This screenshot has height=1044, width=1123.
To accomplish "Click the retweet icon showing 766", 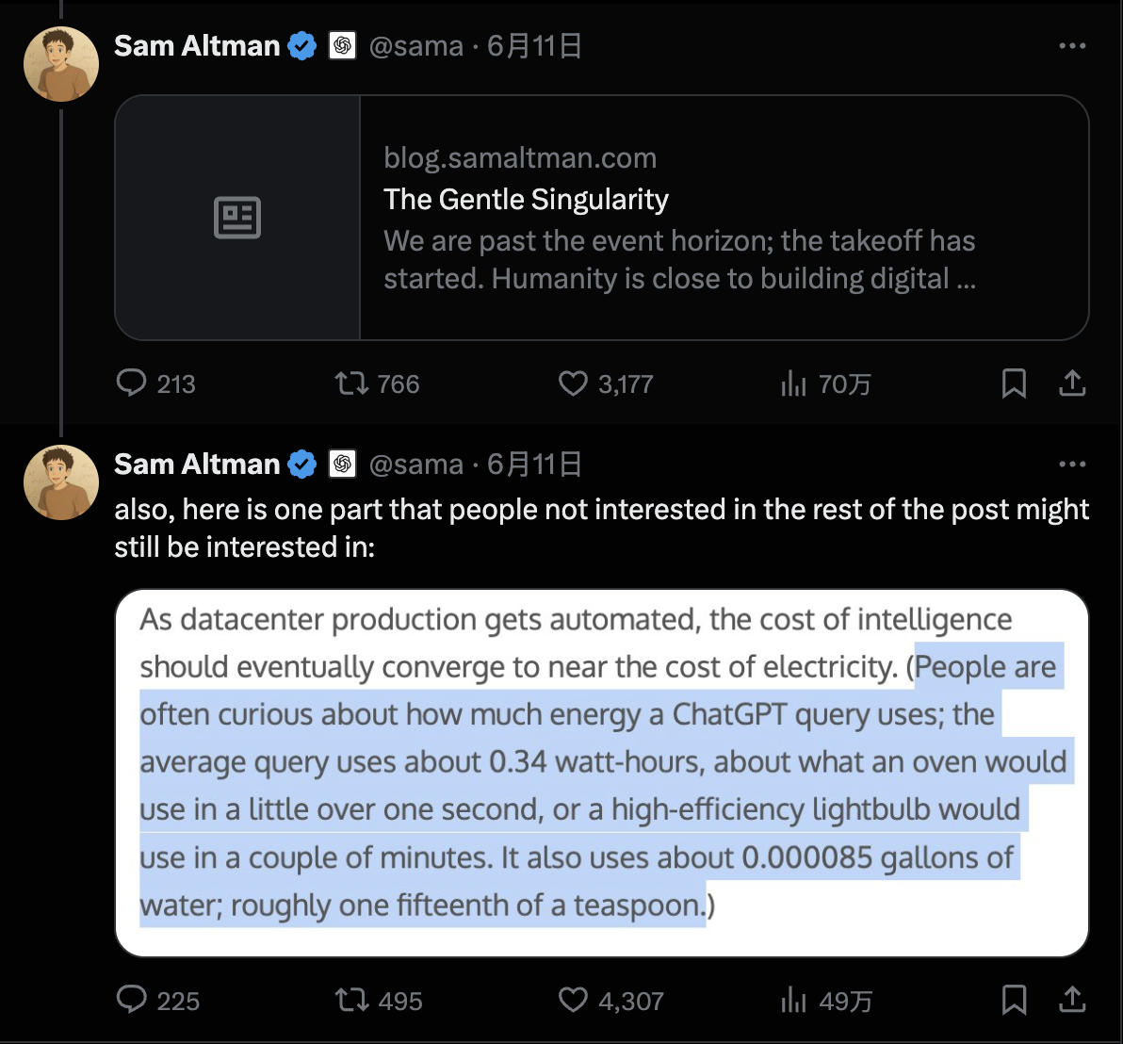I will [350, 383].
